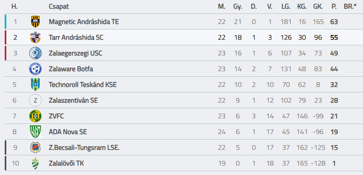Open the Zalalövői TK team name
This screenshot has height=175, width=363.
66,164
